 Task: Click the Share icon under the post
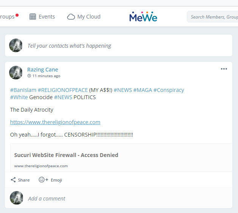pyautogui.click(x=13, y=180)
